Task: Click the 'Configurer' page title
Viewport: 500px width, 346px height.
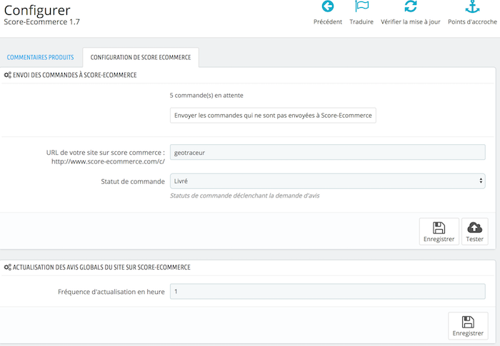Action: [x=37, y=11]
